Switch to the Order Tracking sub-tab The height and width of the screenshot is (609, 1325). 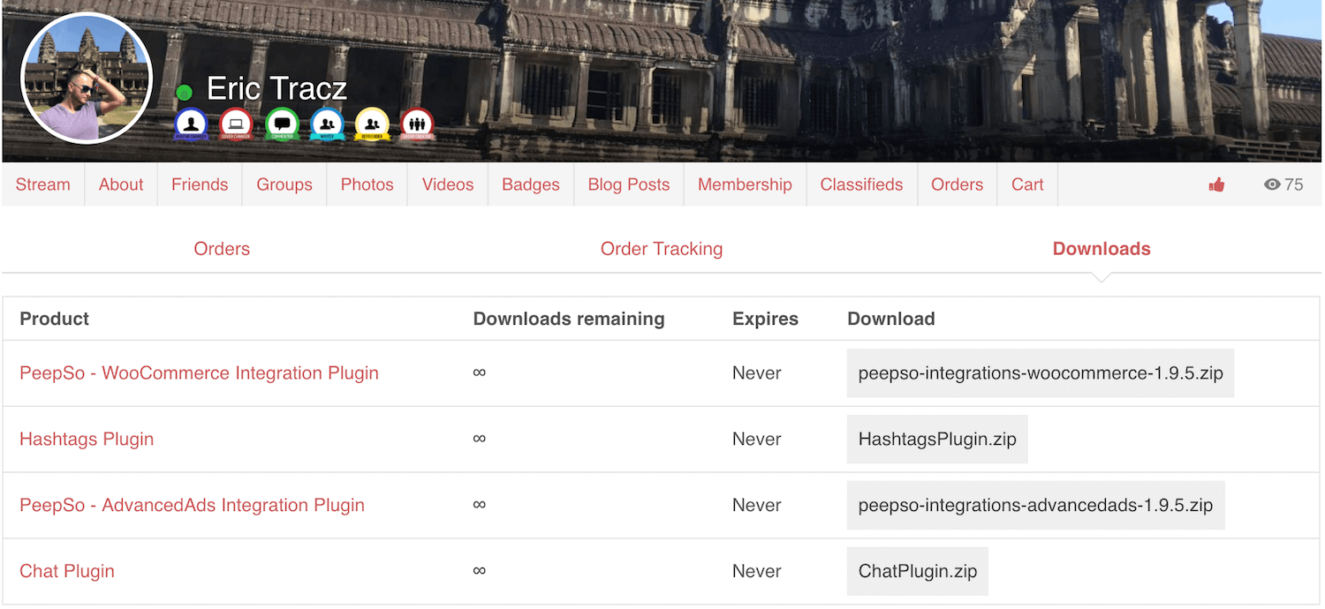click(x=662, y=249)
